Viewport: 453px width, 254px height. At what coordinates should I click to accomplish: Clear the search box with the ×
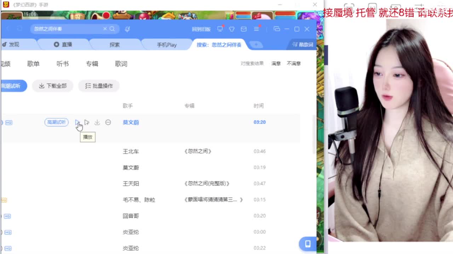(105, 29)
